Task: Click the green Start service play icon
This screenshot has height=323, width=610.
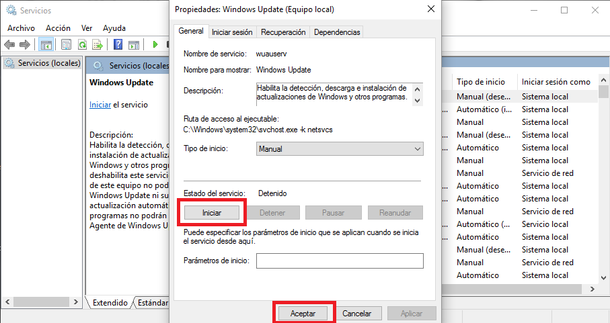Action: tap(155, 44)
